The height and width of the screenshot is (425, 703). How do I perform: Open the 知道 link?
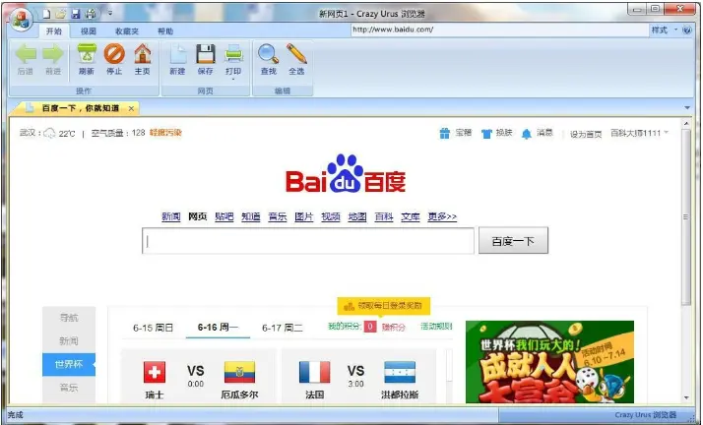(x=251, y=216)
